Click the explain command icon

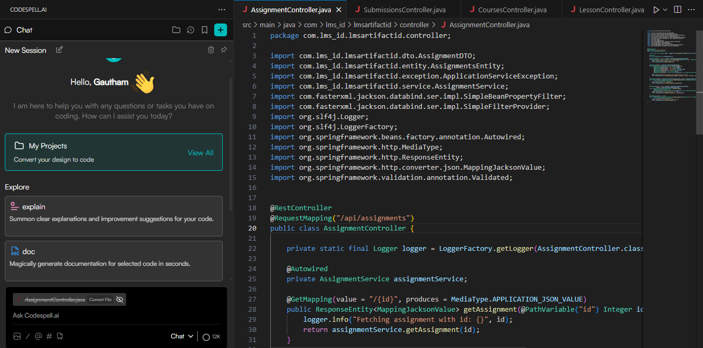pyautogui.click(x=14, y=207)
